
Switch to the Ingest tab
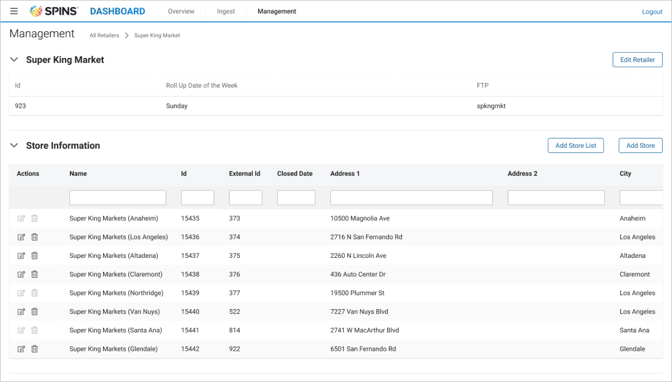point(226,11)
